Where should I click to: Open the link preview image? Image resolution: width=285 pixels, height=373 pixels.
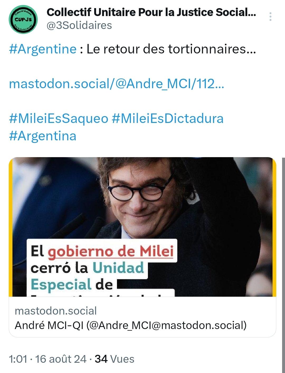click(x=142, y=227)
